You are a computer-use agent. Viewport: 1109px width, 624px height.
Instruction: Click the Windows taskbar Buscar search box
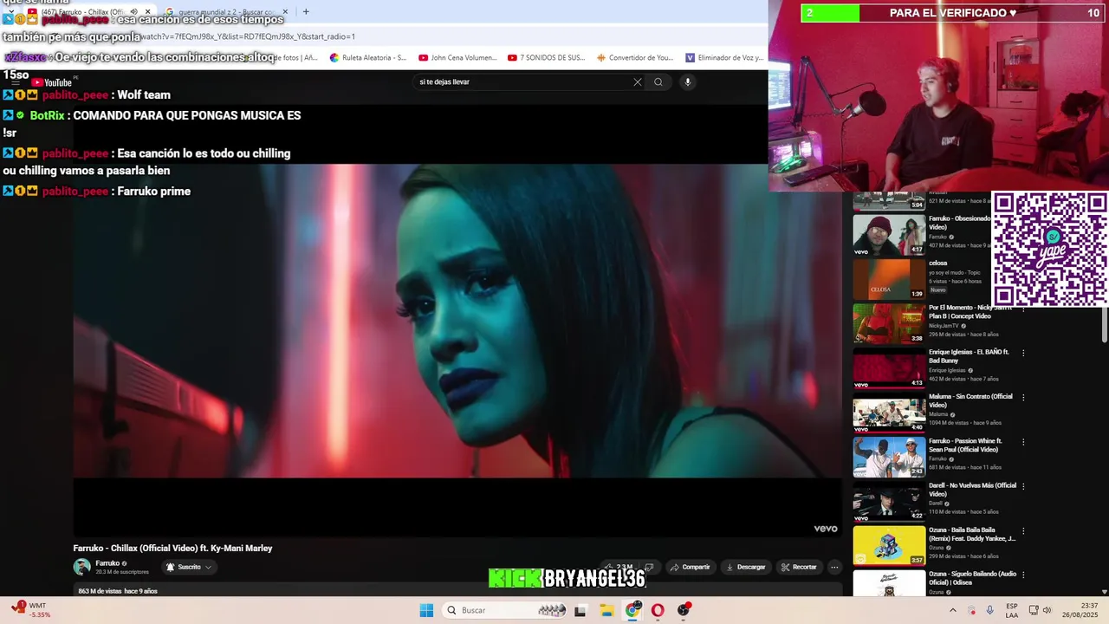[503, 610]
